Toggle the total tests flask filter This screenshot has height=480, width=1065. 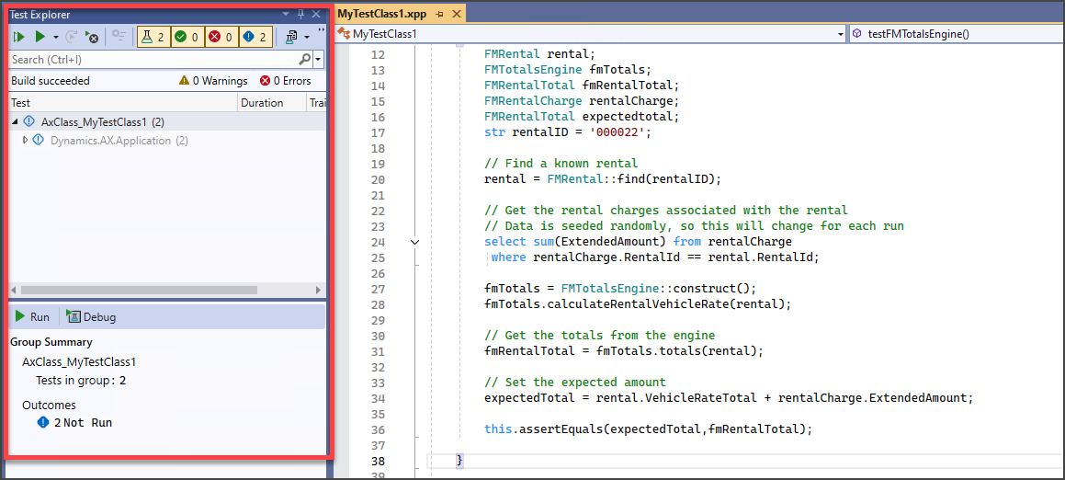(153, 37)
